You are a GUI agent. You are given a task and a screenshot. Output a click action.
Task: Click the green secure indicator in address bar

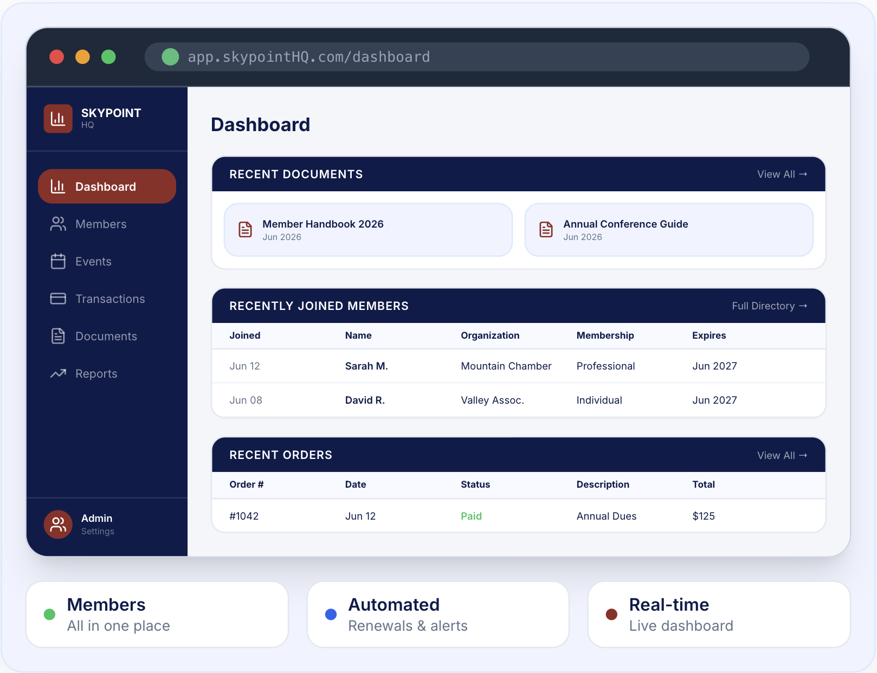170,57
